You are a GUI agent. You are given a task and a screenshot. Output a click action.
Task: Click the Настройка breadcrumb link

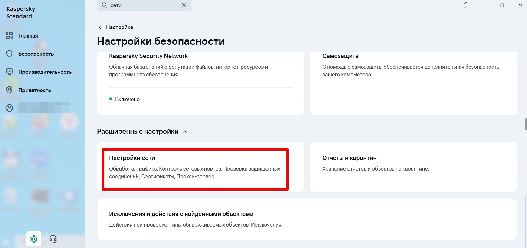pos(119,27)
